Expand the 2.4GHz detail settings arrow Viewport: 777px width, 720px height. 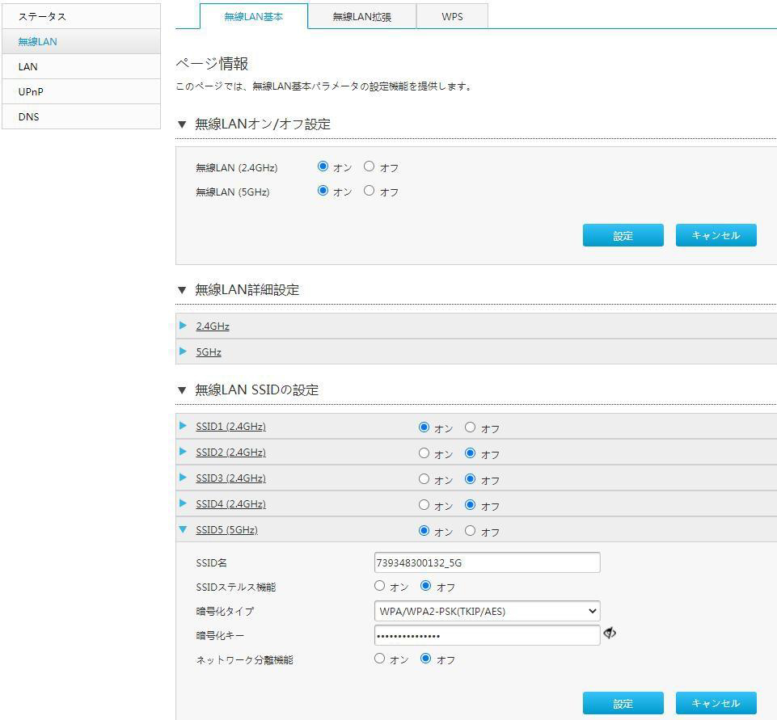coord(183,326)
